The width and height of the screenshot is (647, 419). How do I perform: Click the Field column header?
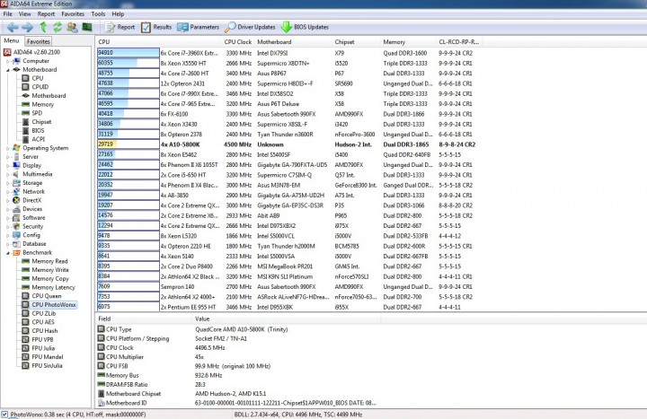[x=144, y=319]
